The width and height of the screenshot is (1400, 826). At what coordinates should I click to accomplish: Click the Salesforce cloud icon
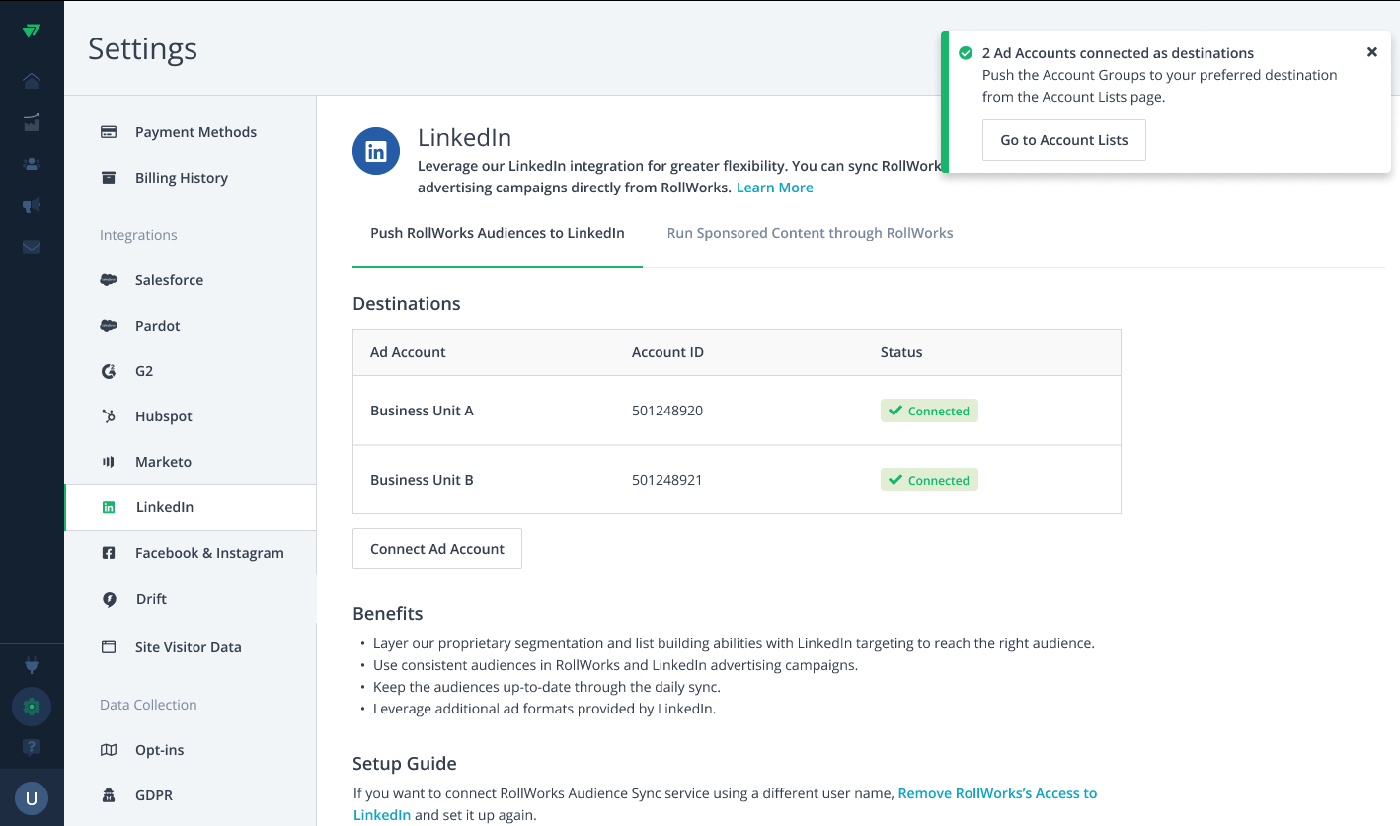[x=109, y=280]
